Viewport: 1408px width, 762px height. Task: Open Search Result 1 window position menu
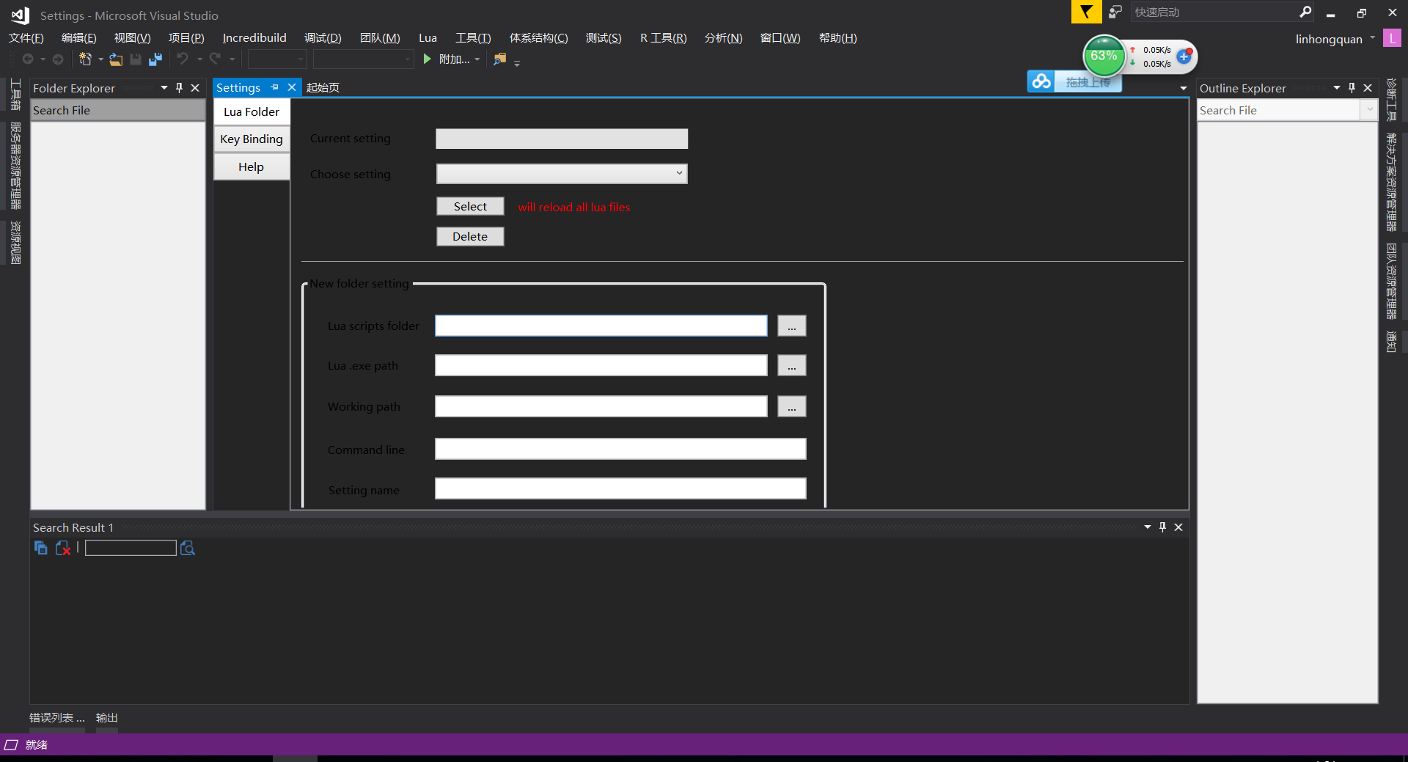[1148, 527]
